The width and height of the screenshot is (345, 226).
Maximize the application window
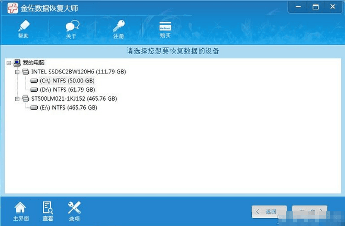coord(316,7)
